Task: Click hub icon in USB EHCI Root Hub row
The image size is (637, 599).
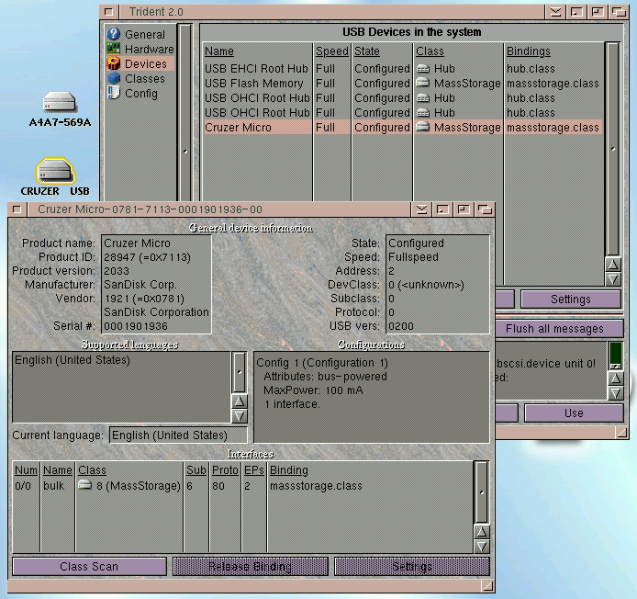Action: click(423, 68)
